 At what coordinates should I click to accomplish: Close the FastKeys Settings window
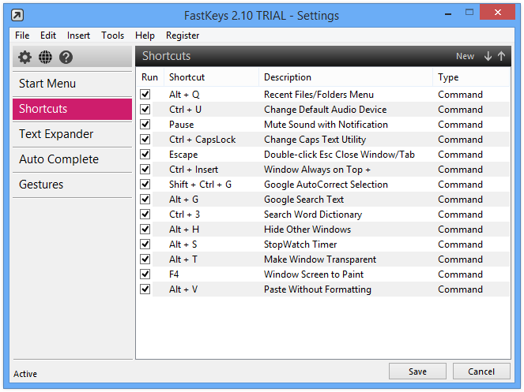(x=498, y=13)
